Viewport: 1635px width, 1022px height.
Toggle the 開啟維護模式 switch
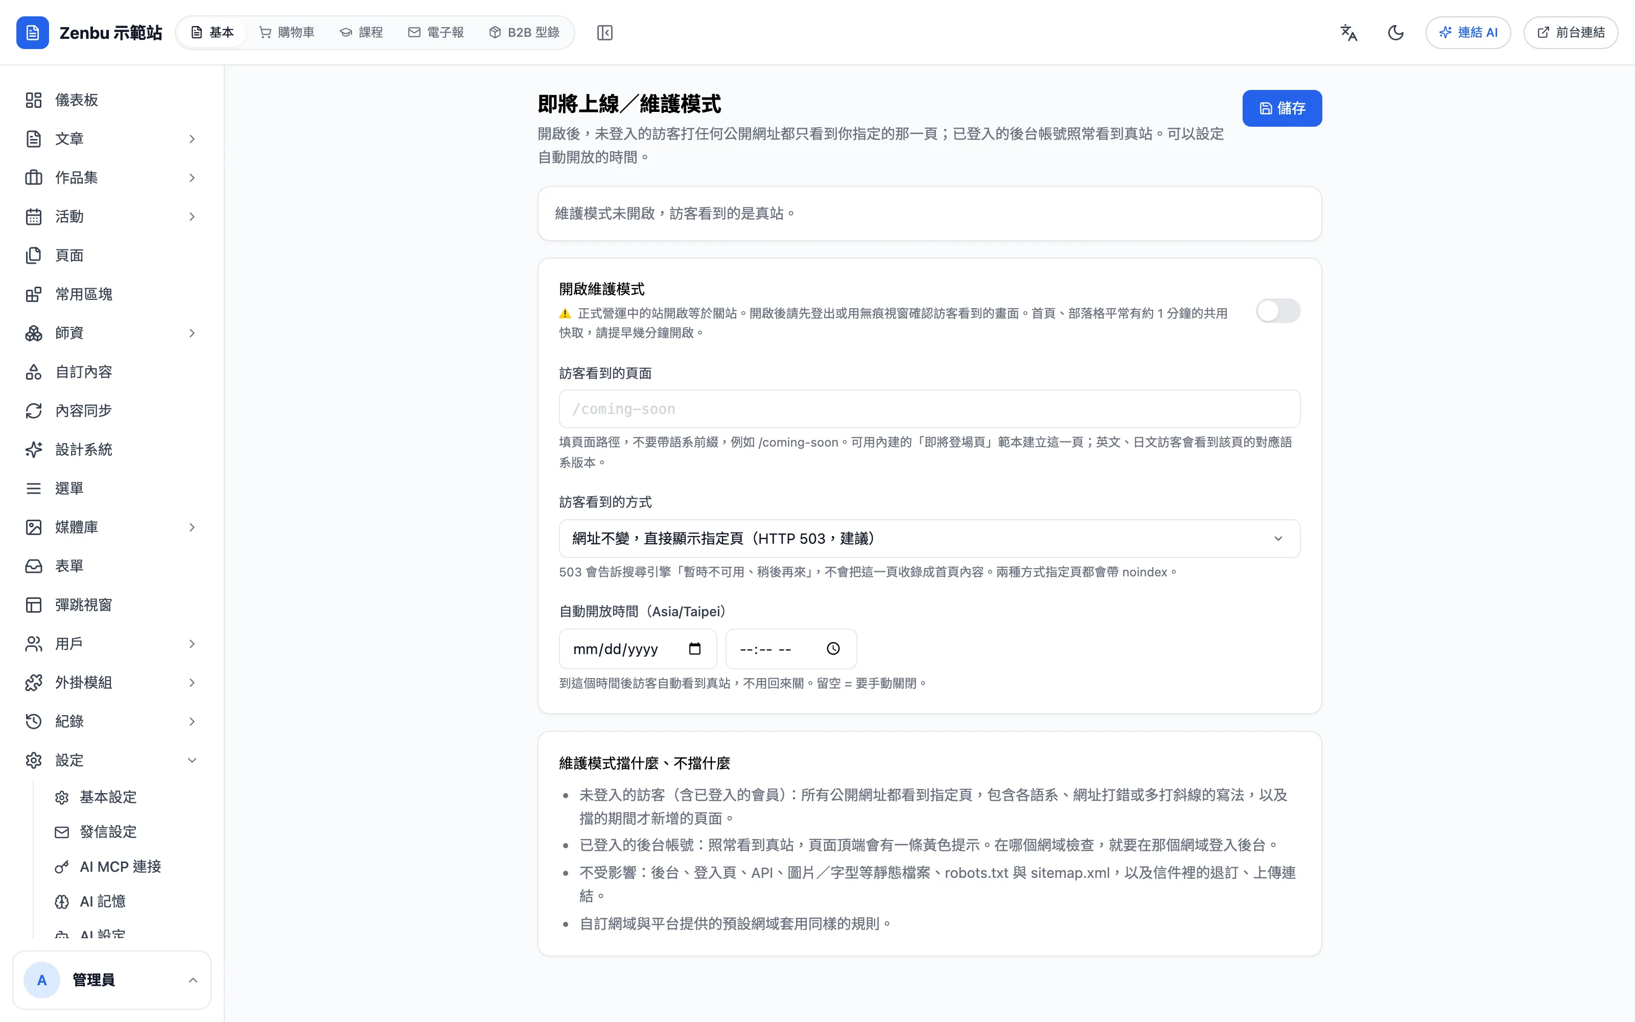click(1277, 311)
